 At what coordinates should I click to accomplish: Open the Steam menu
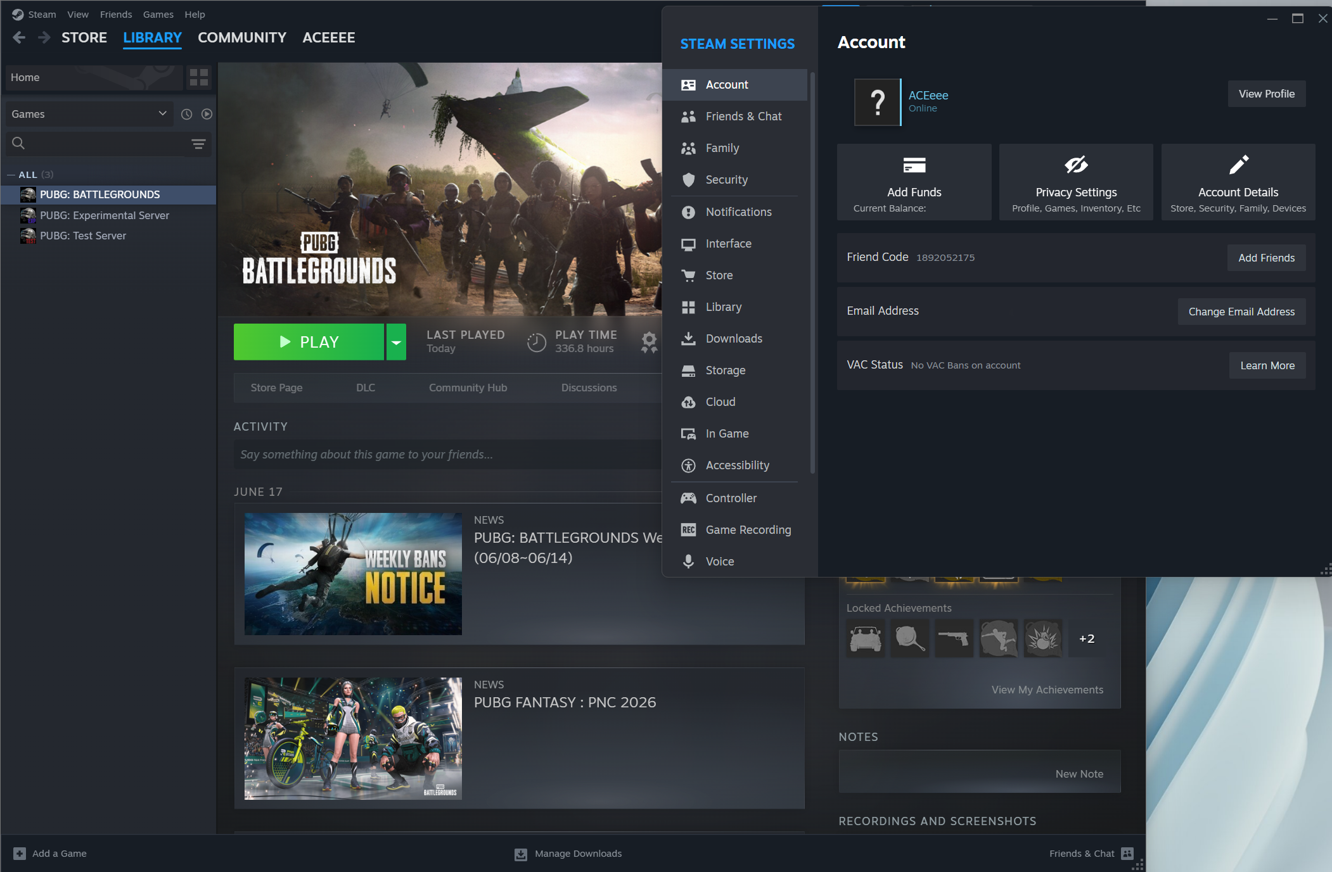[42, 14]
